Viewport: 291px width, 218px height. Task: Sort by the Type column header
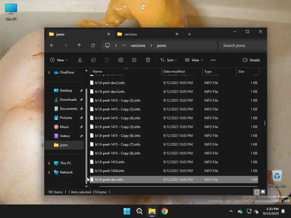click(x=219, y=71)
